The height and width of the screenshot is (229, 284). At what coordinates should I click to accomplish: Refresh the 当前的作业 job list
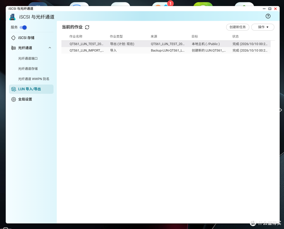[87, 27]
